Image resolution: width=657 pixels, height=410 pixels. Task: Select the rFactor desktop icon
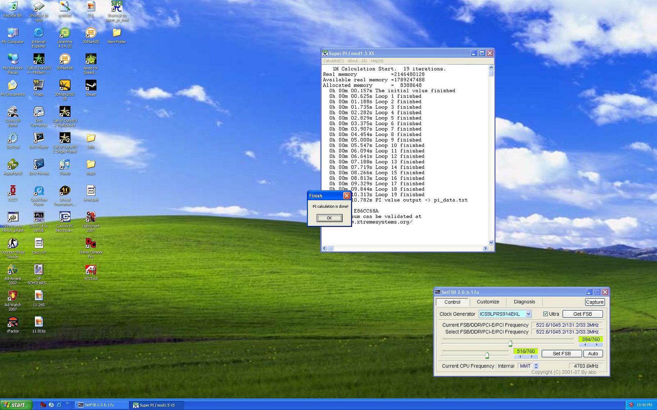(x=13, y=325)
